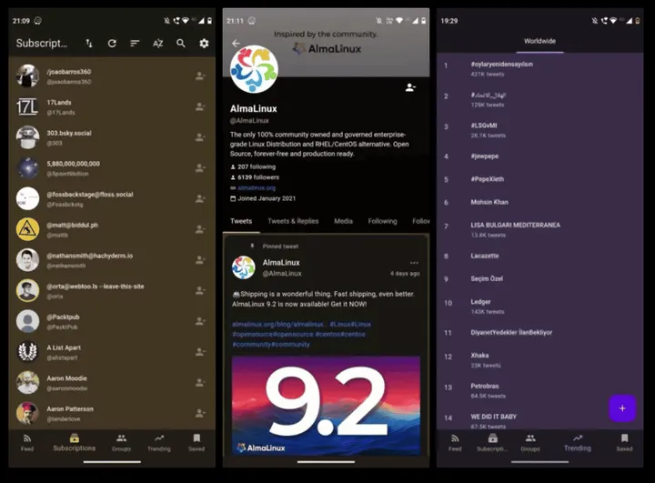Open settings gear in Subscriptions toolbar

(204, 43)
